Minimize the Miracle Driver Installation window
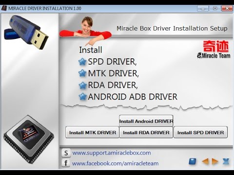The width and height of the screenshot is (234, 175). (x=203, y=8)
